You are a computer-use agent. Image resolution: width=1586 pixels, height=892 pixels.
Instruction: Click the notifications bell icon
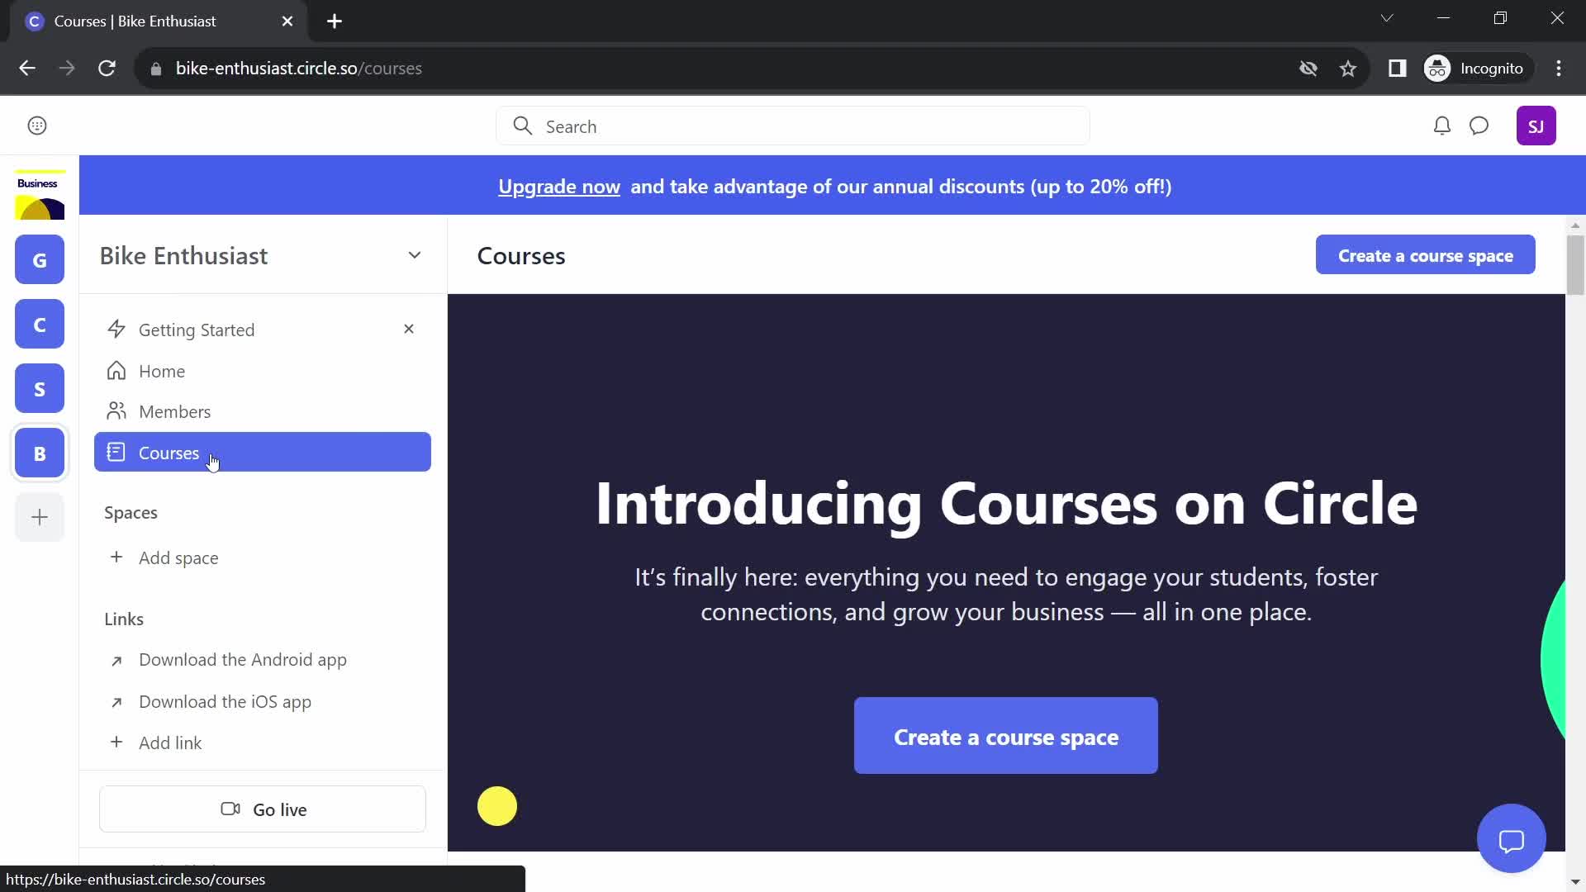pos(1440,126)
